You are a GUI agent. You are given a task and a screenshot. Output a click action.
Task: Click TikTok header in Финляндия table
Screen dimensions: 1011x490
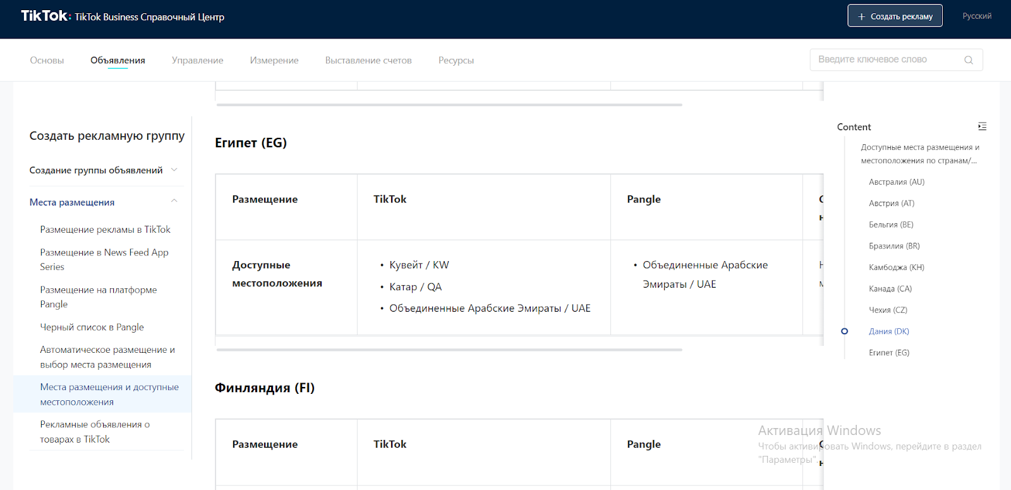(390, 444)
